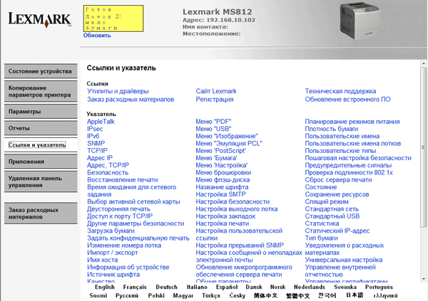Open the Регистрация link
Viewport: 428px width, 301px height.
215,100
